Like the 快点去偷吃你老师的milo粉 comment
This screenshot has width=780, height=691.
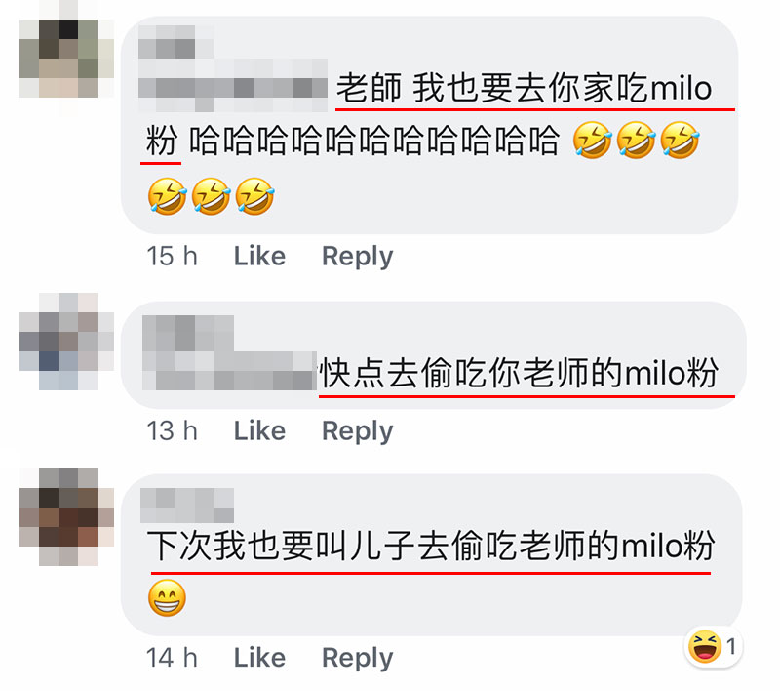pos(259,430)
